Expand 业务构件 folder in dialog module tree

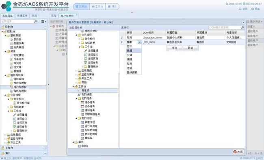pos(79,39)
